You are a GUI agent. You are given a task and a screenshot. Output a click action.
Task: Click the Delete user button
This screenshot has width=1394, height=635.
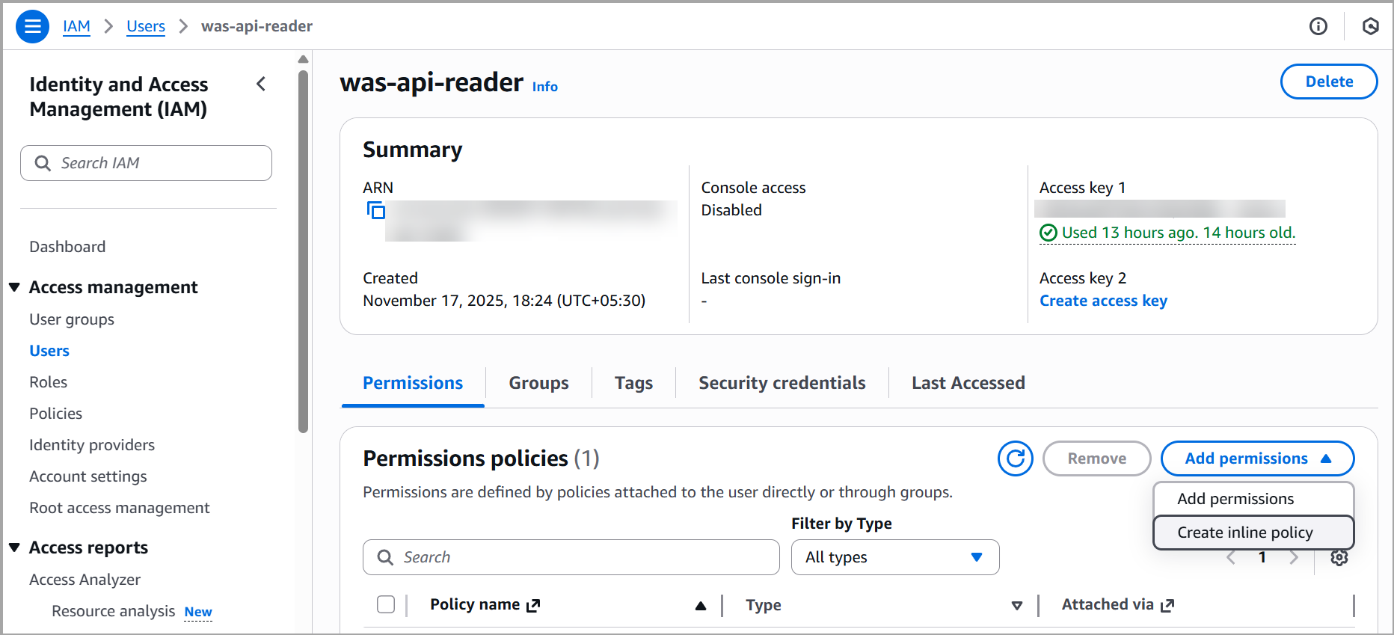click(x=1328, y=82)
